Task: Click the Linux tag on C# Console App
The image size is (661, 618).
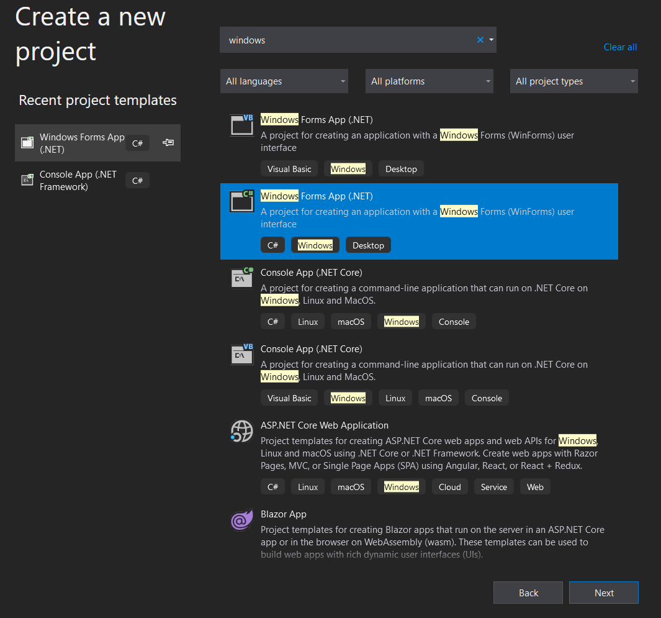Action: click(308, 322)
